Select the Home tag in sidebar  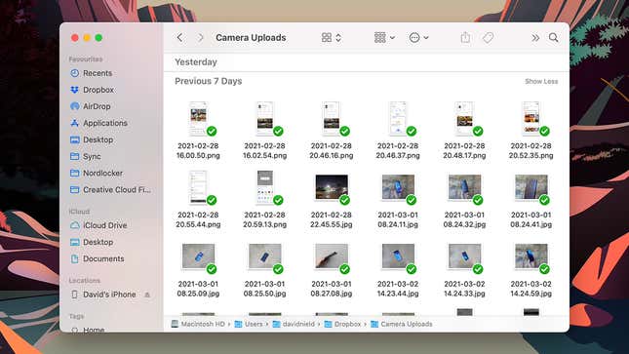[88, 330]
